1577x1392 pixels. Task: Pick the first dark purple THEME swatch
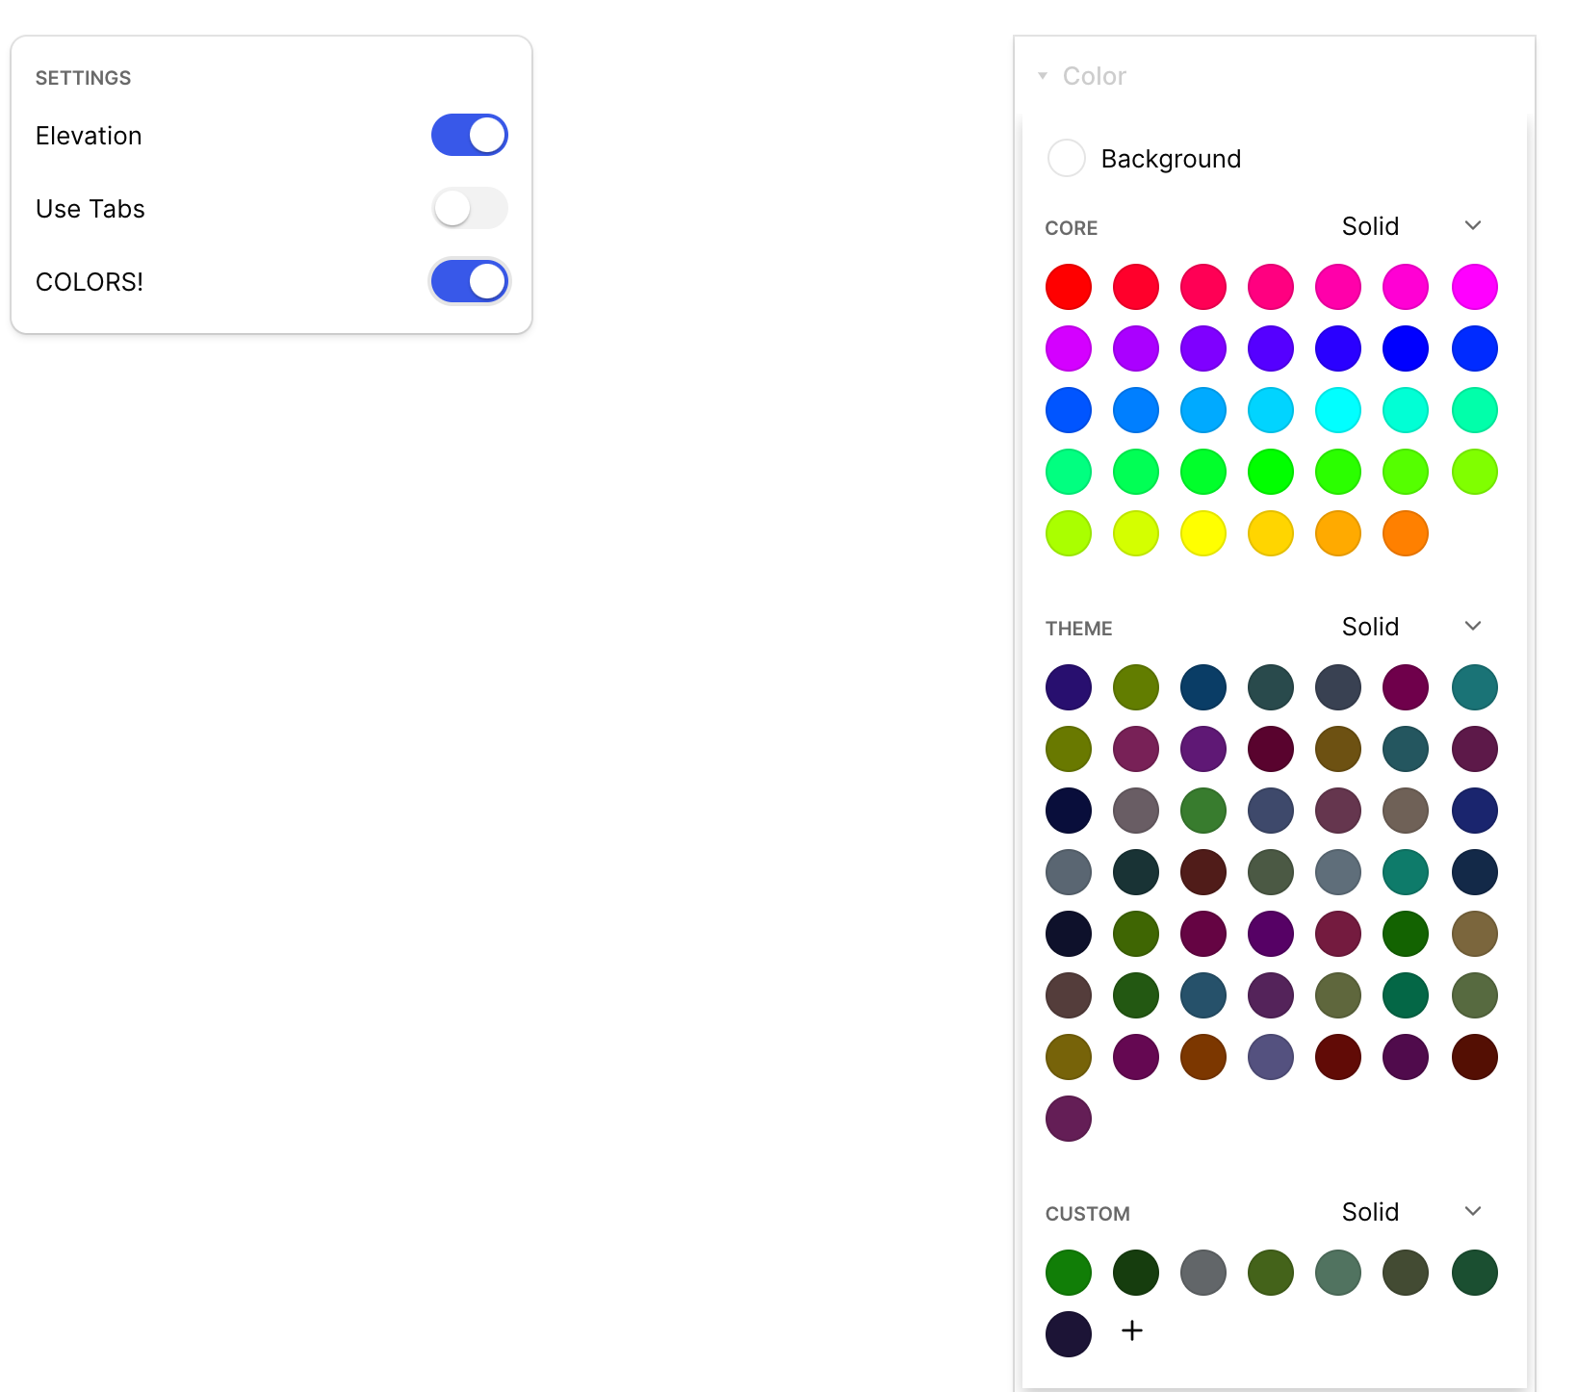[x=1068, y=686]
